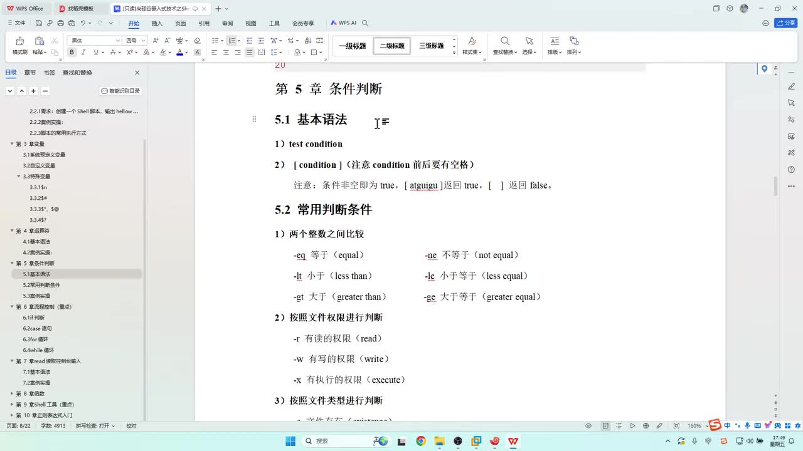Toggle Underline formatting
The width and height of the screenshot is (803, 451).
[x=96, y=53]
